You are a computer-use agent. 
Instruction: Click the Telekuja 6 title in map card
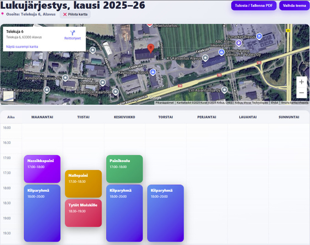tap(15, 32)
